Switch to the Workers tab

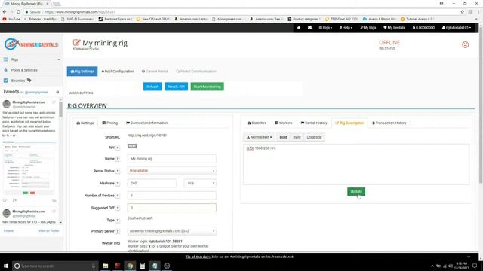pos(284,123)
